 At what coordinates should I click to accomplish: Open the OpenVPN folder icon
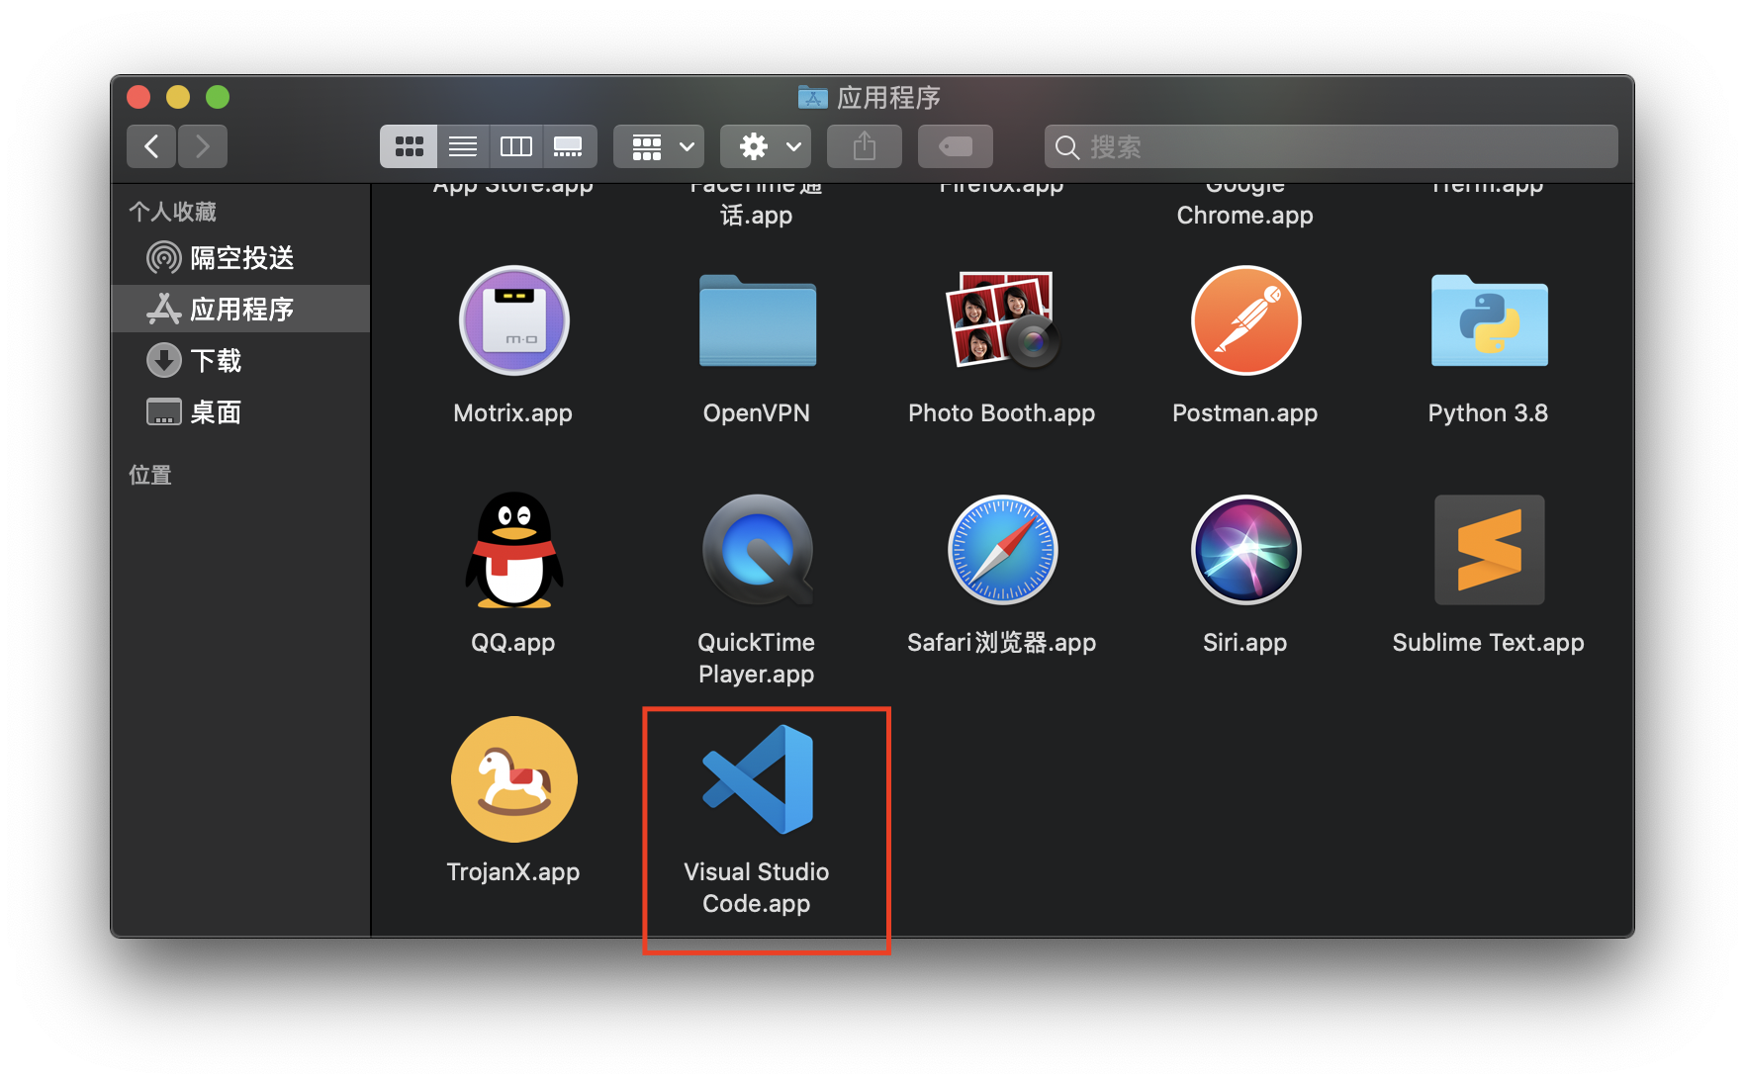(758, 320)
